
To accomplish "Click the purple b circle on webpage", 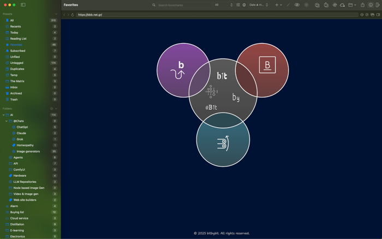I will 183,70.
